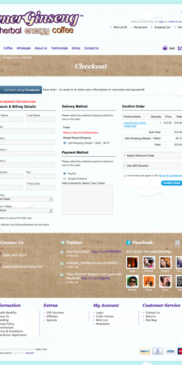The image size is (182, 365).
Task: Open Nancy's Facebook profile photo
Action: point(149,281)
